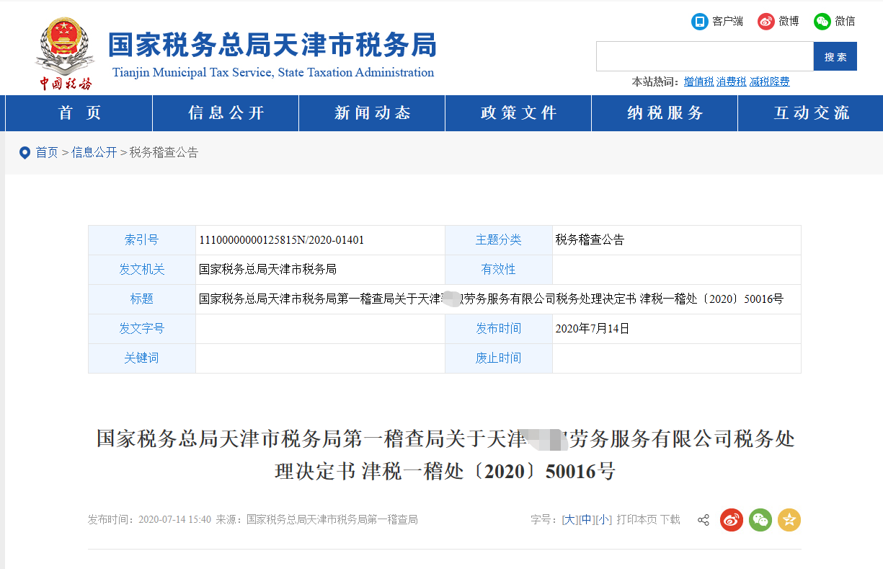Focus the site search input field
Image resolution: width=883 pixels, height=569 pixels.
coord(705,56)
